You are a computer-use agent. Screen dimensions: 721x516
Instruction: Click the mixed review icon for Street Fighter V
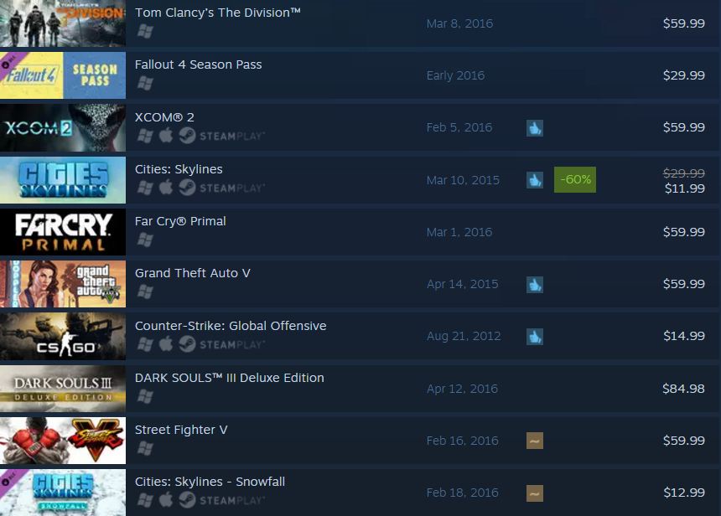pyautogui.click(x=534, y=441)
